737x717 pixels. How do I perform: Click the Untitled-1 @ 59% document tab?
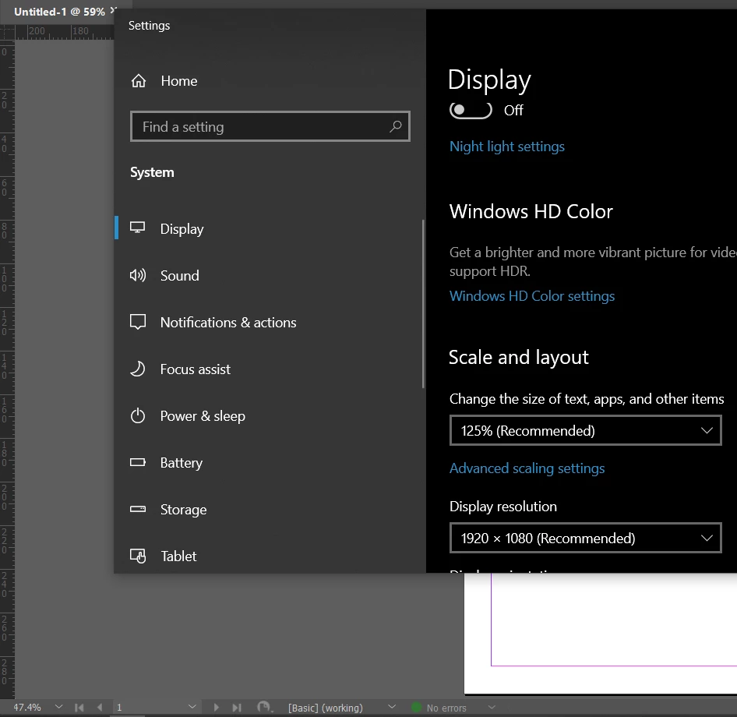tap(59, 12)
